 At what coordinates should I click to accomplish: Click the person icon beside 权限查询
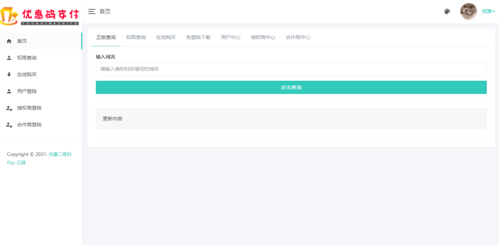[x=9, y=58]
